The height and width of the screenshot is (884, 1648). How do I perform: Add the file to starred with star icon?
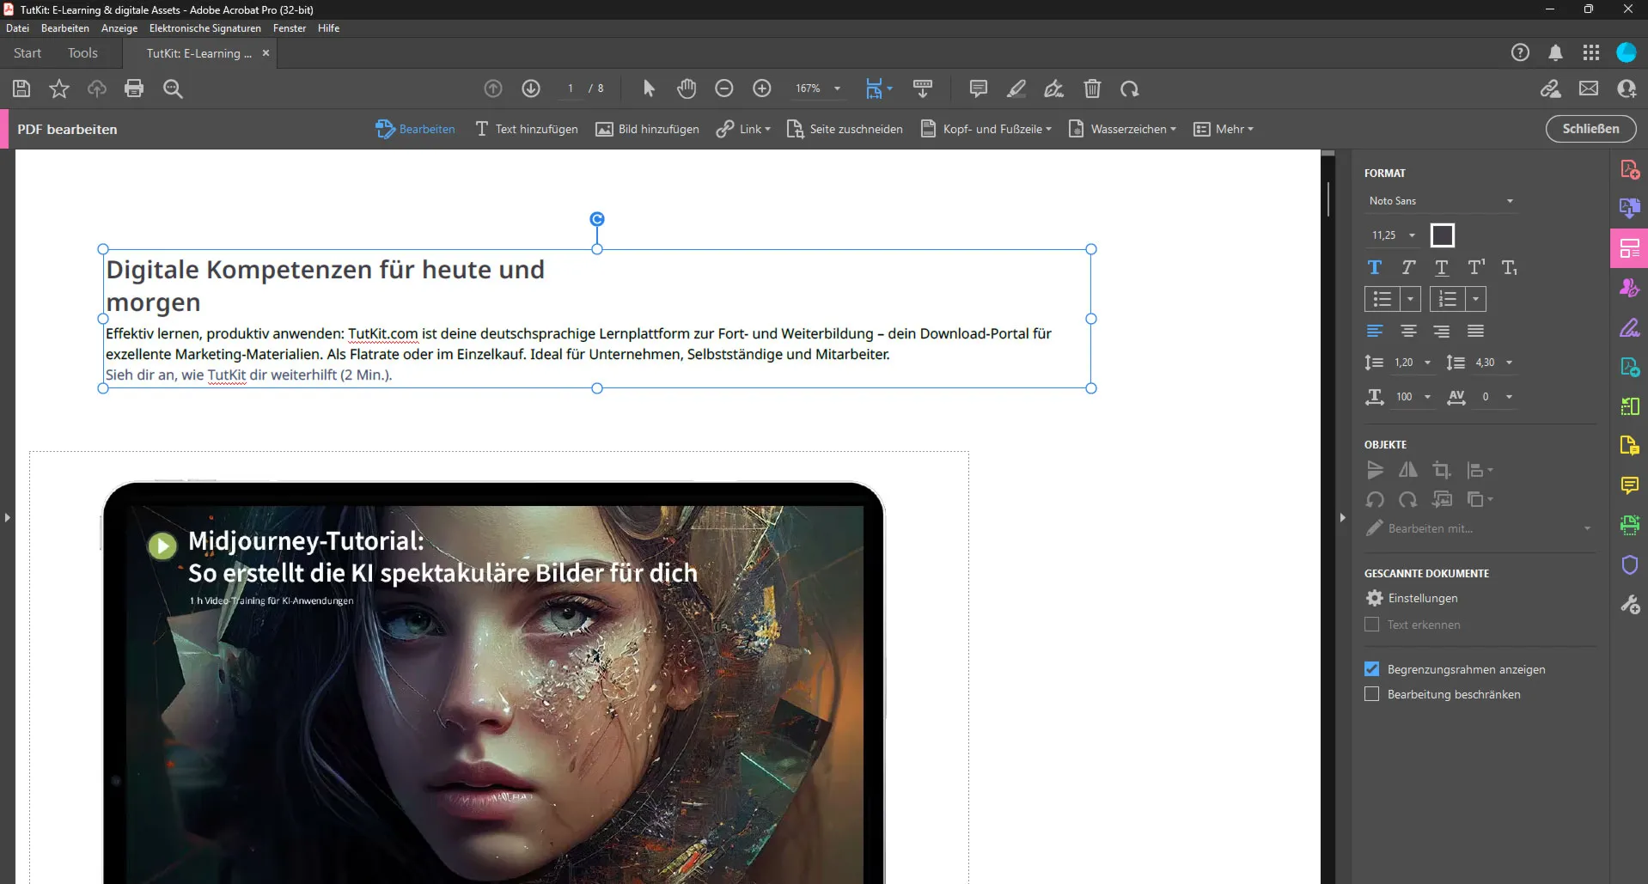(x=59, y=88)
